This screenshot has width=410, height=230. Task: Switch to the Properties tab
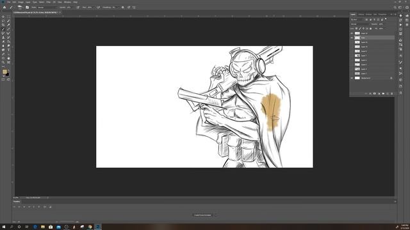click(382, 14)
